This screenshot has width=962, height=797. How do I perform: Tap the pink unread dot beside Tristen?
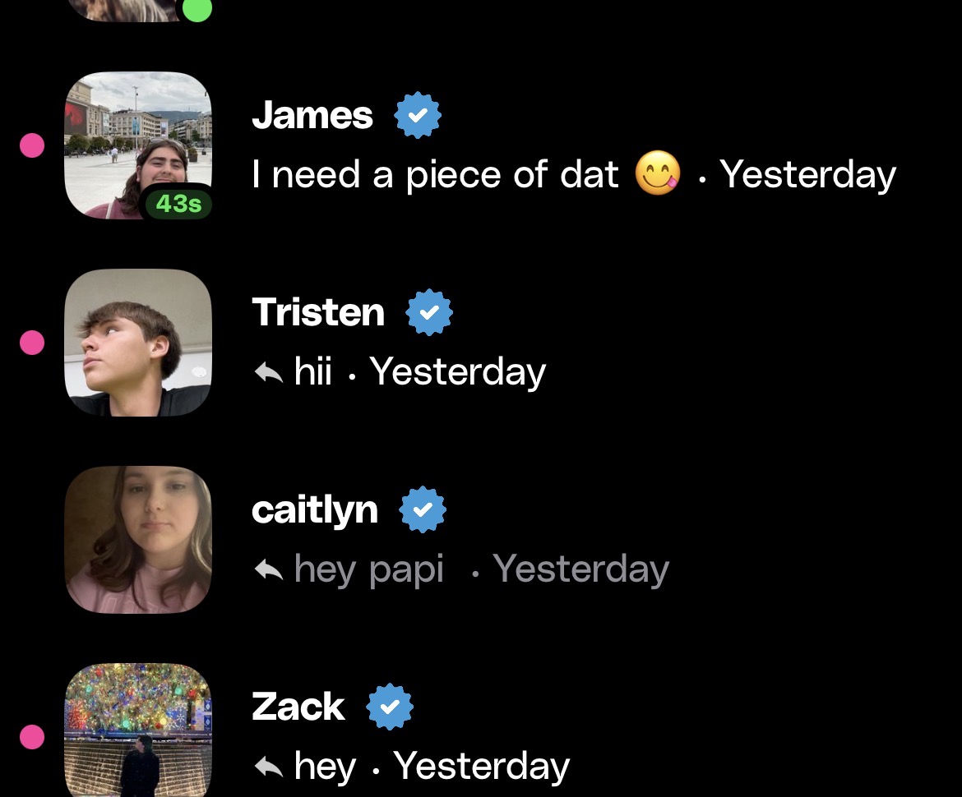click(32, 343)
